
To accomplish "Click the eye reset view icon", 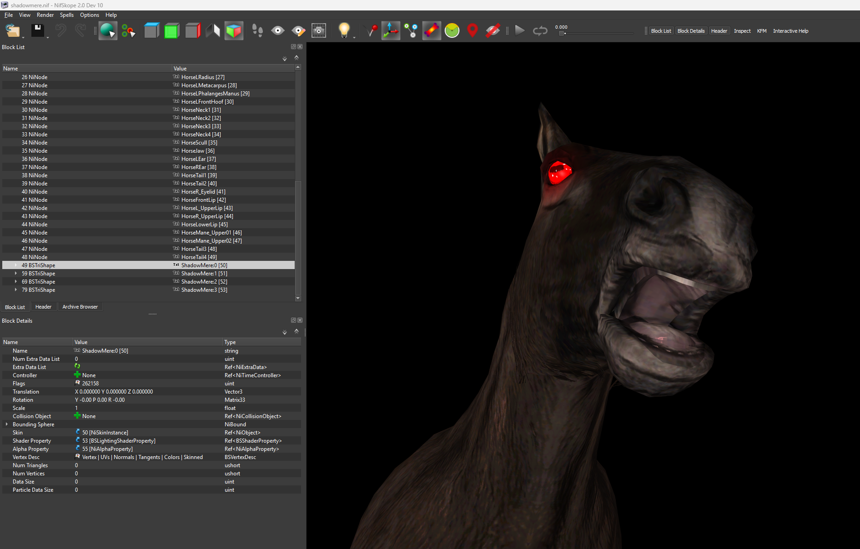I will pyautogui.click(x=277, y=31).
